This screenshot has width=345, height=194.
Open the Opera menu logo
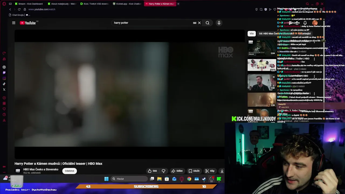point(4,4)
